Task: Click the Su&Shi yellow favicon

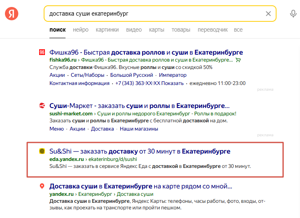Action: click(42, 151)
